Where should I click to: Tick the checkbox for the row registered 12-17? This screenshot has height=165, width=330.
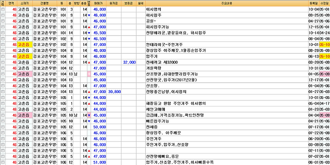coord(3,80)
